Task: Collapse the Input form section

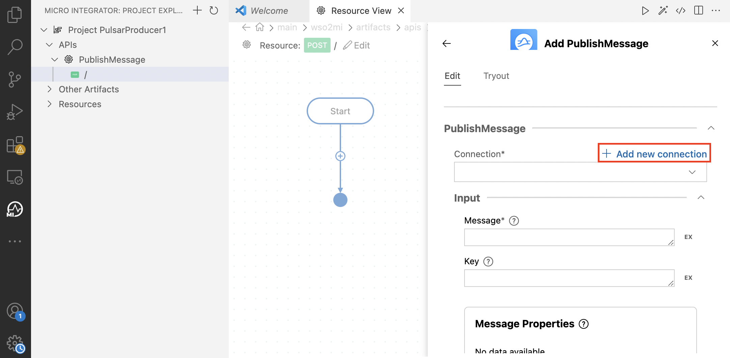Action: point(701,198)
